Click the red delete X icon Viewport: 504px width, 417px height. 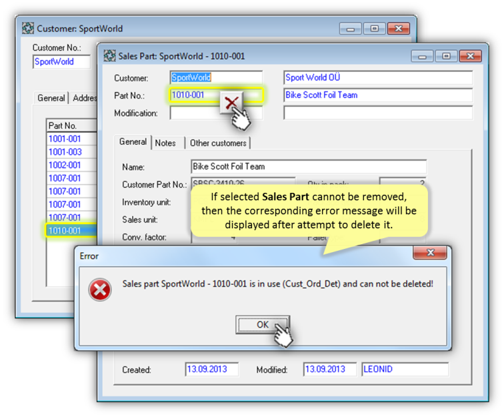231,103
